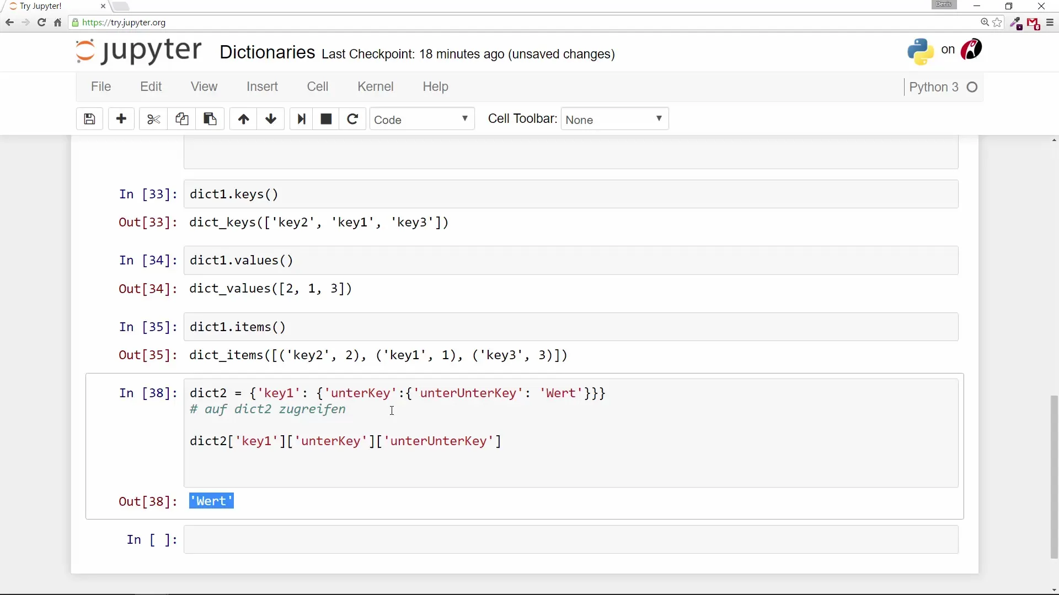Image resolution: width=1059 pixels, height=595 pixels.
Task: Click the dict2 definition line in cell 38
Action: point(398,393)
